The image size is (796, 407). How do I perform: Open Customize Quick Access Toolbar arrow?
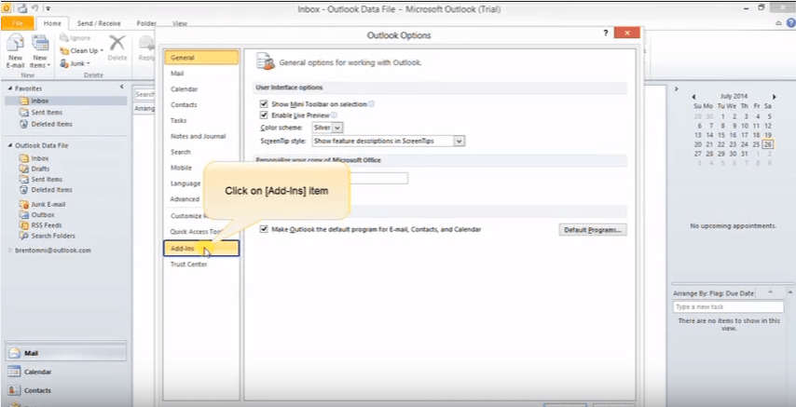point(48,8)
